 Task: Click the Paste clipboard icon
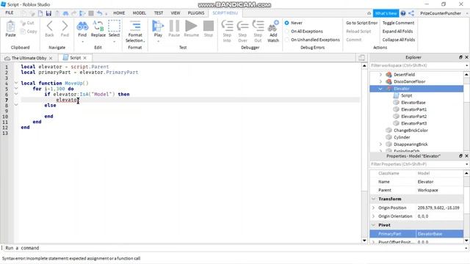pos(10,26)
